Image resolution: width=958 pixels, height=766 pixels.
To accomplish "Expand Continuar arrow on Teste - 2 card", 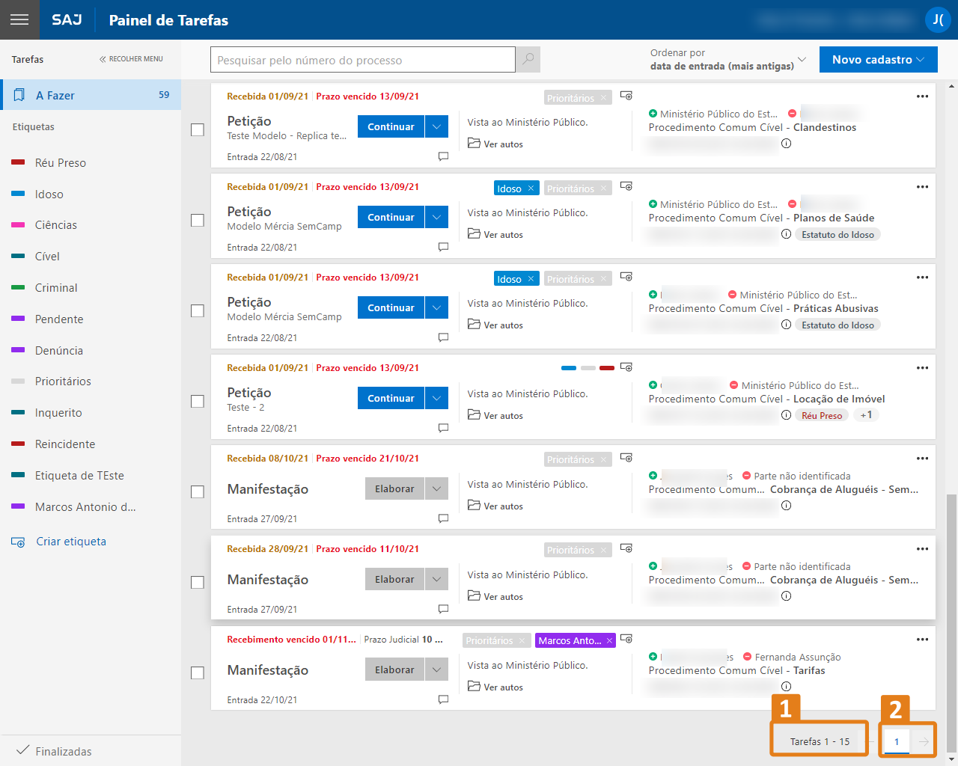I will pyautogui.click(x=436, y=398).
